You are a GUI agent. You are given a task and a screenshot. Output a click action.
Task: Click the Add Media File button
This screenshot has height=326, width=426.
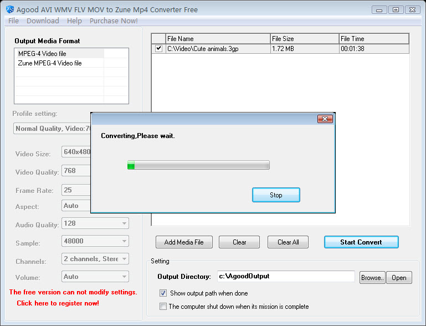184,242
